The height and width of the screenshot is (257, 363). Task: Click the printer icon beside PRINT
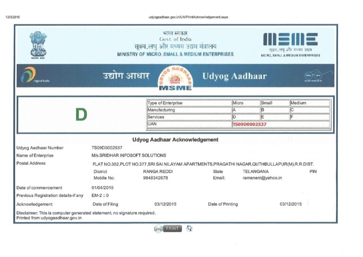click(x=158, y=229)
